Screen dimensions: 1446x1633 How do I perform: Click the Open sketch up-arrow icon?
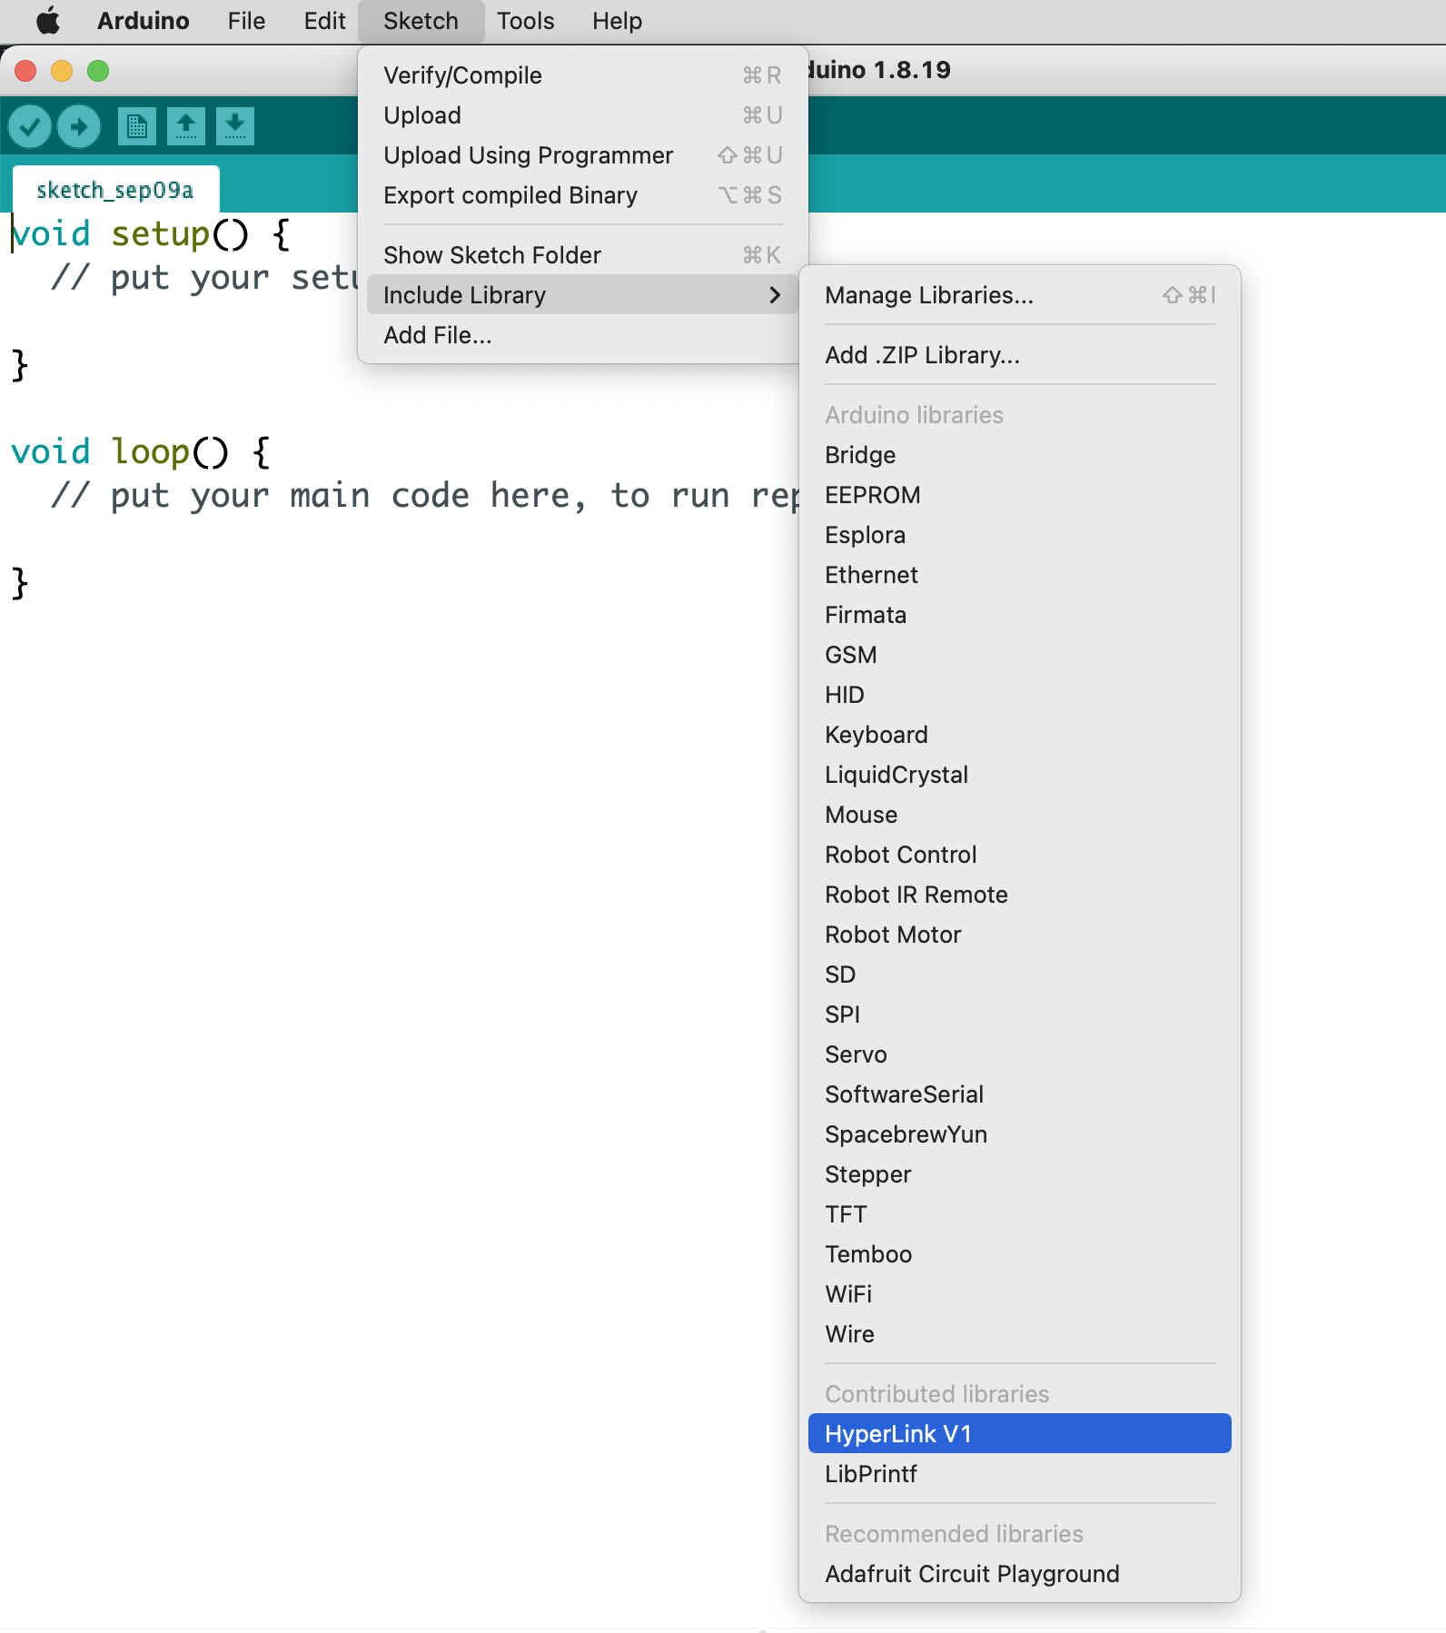(186, 126)
